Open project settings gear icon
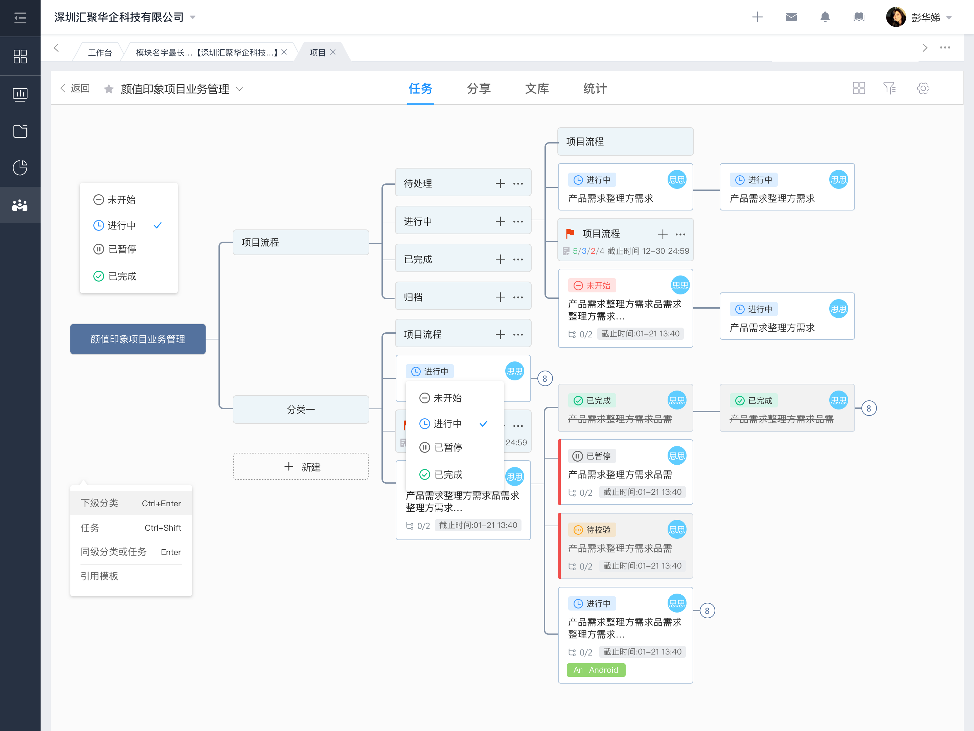The image size is (974, 731). pos(923,88)
